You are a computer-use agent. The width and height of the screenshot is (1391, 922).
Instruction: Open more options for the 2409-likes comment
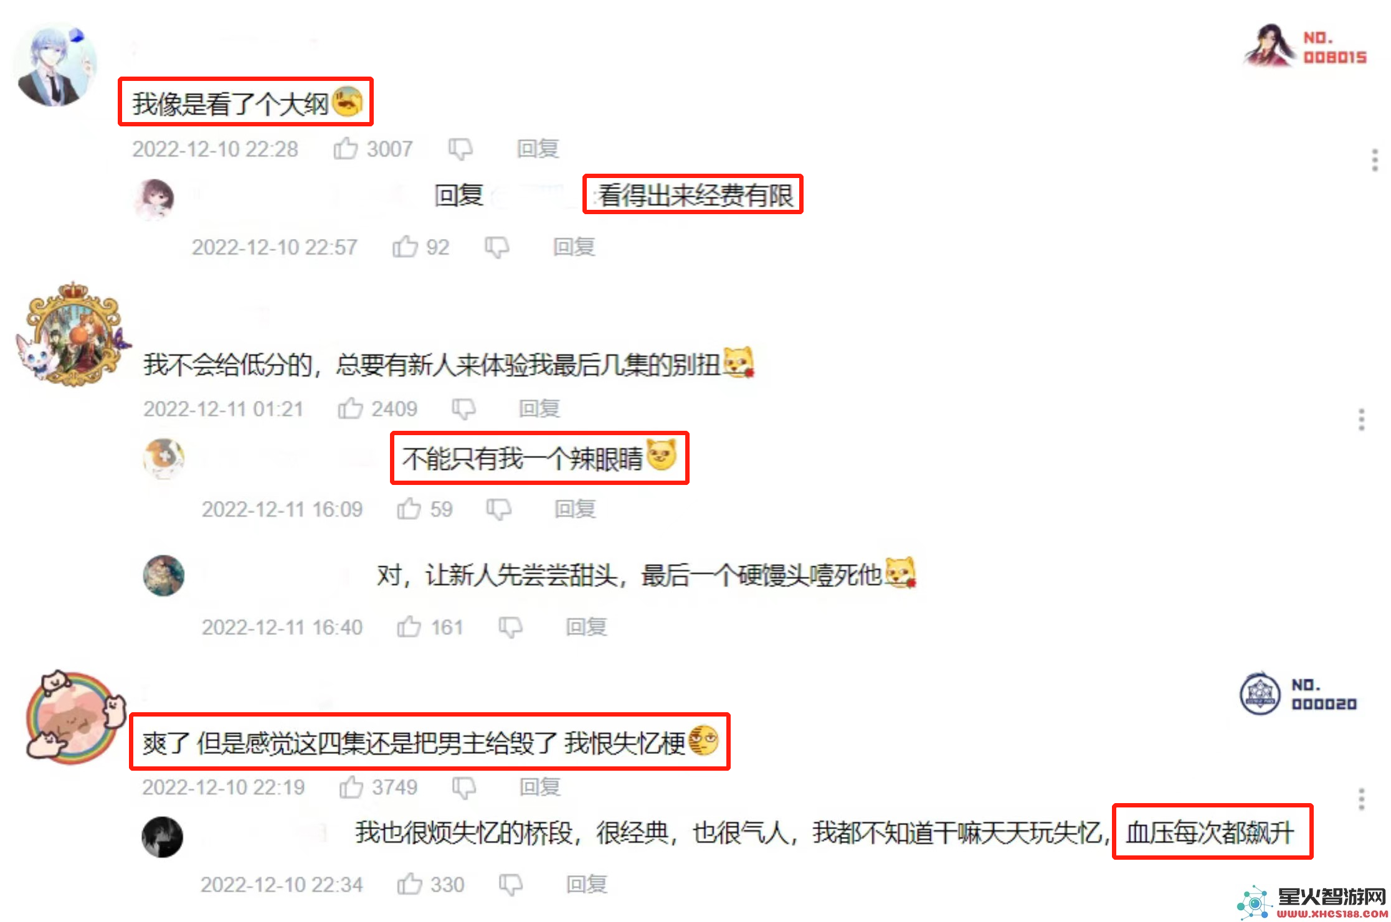(1361, 420)
